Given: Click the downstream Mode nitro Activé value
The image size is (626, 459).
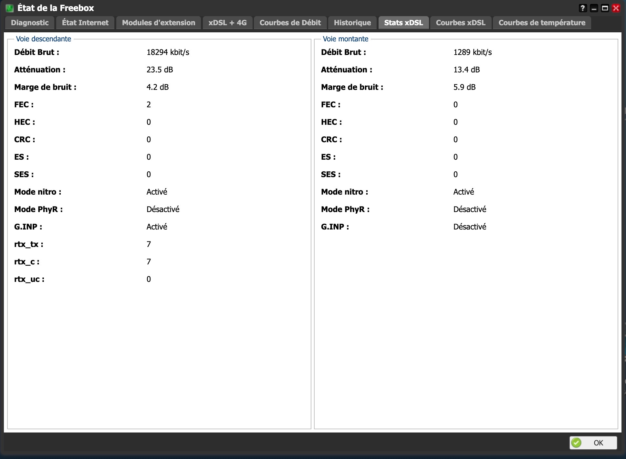Looking at the screenshot, I should point(157,192).
